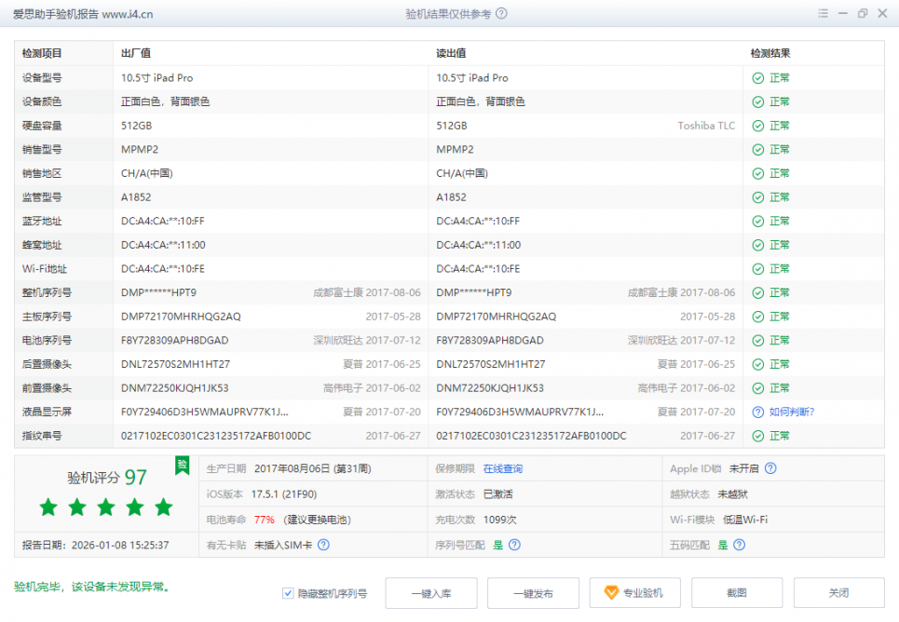
Task: Click the question icon beside 未插入SIM卡
Action: point(323,545)
